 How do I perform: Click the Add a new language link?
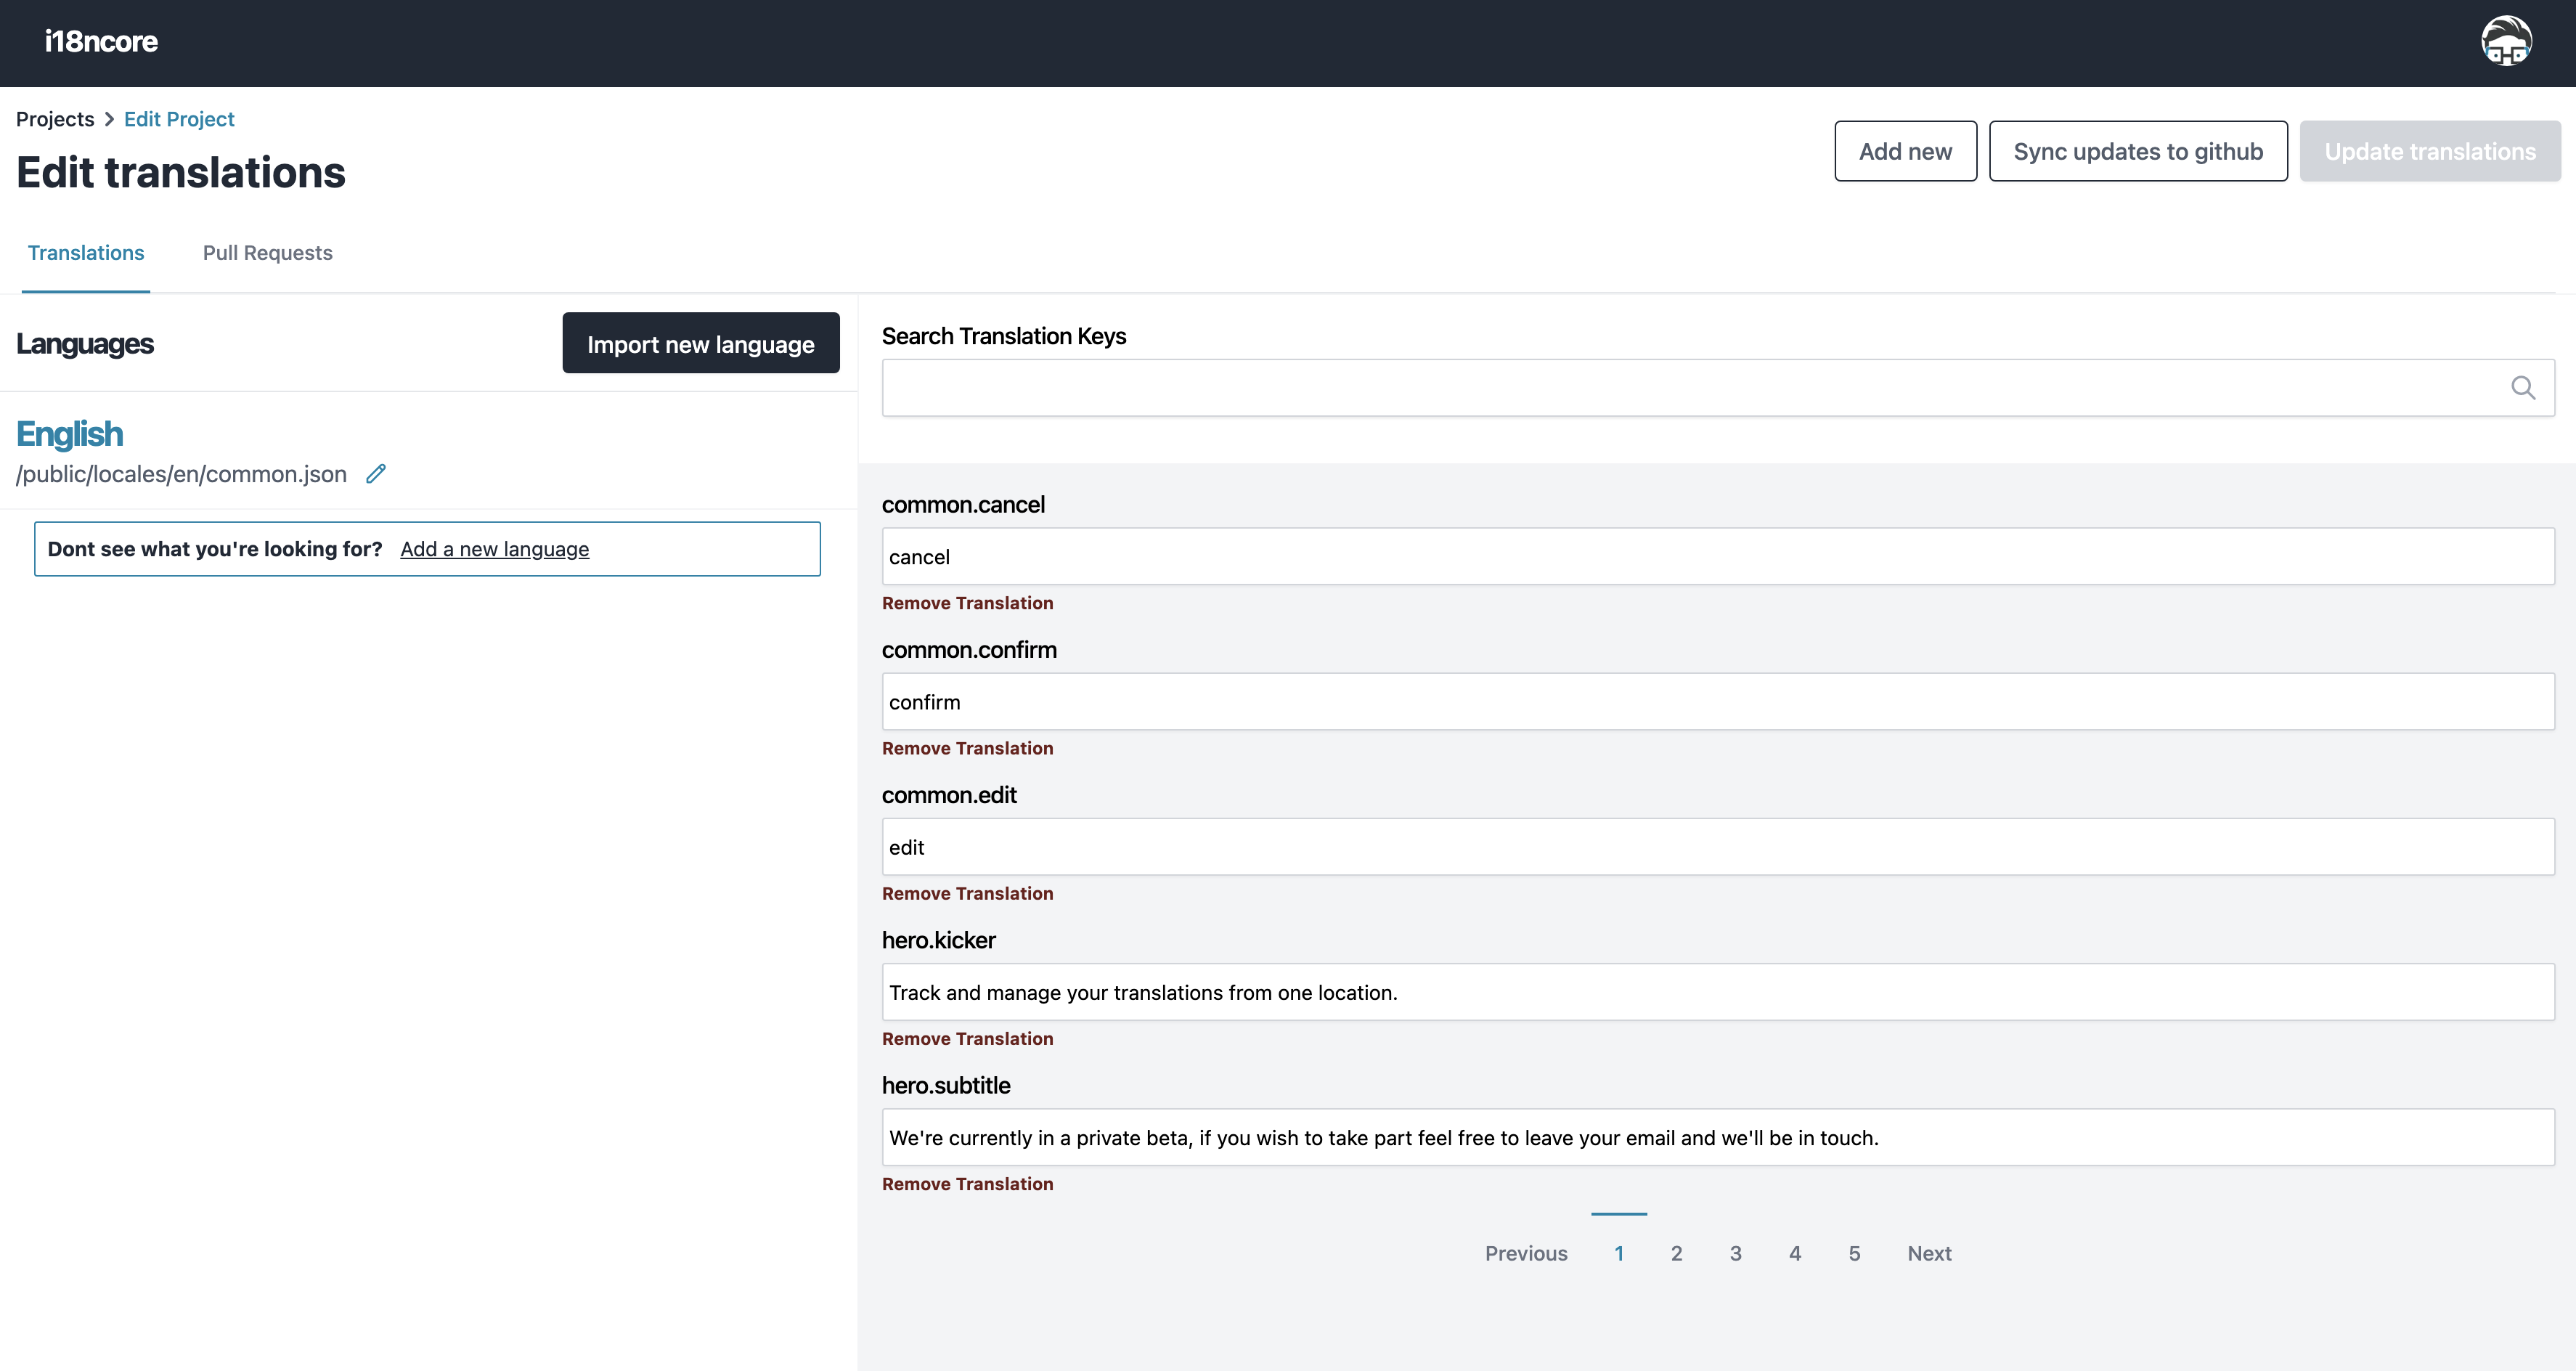495,549
